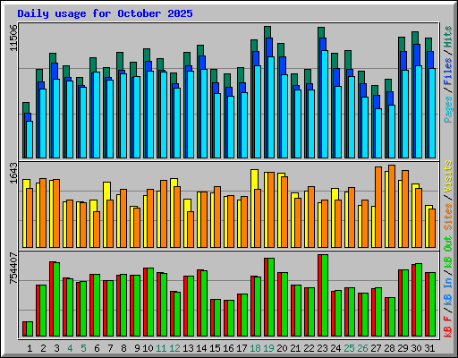
Task: Click green day label 25
Action: [x=349, y=348]
